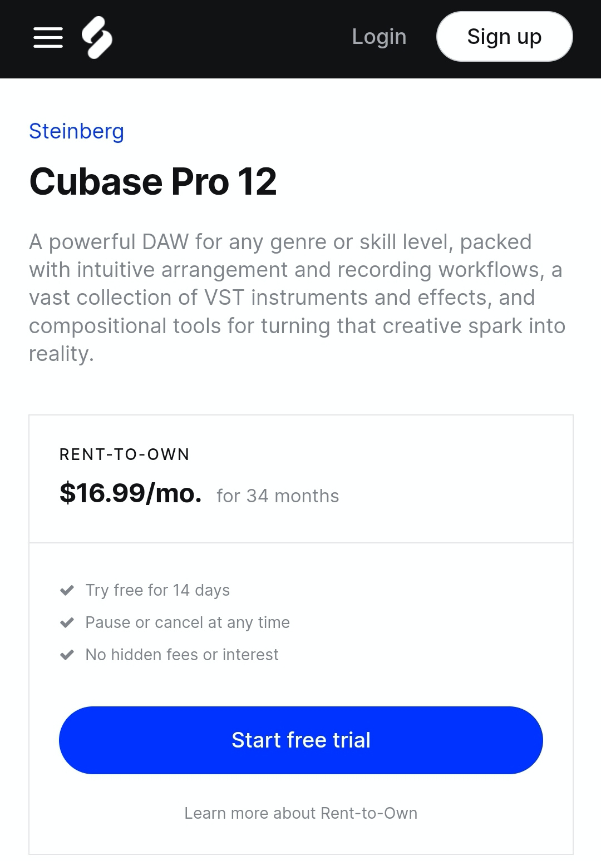Open Learn more about Rent-to-Own link
The height and width of the screenshot is (861, 601).
[x=301, y=813]
